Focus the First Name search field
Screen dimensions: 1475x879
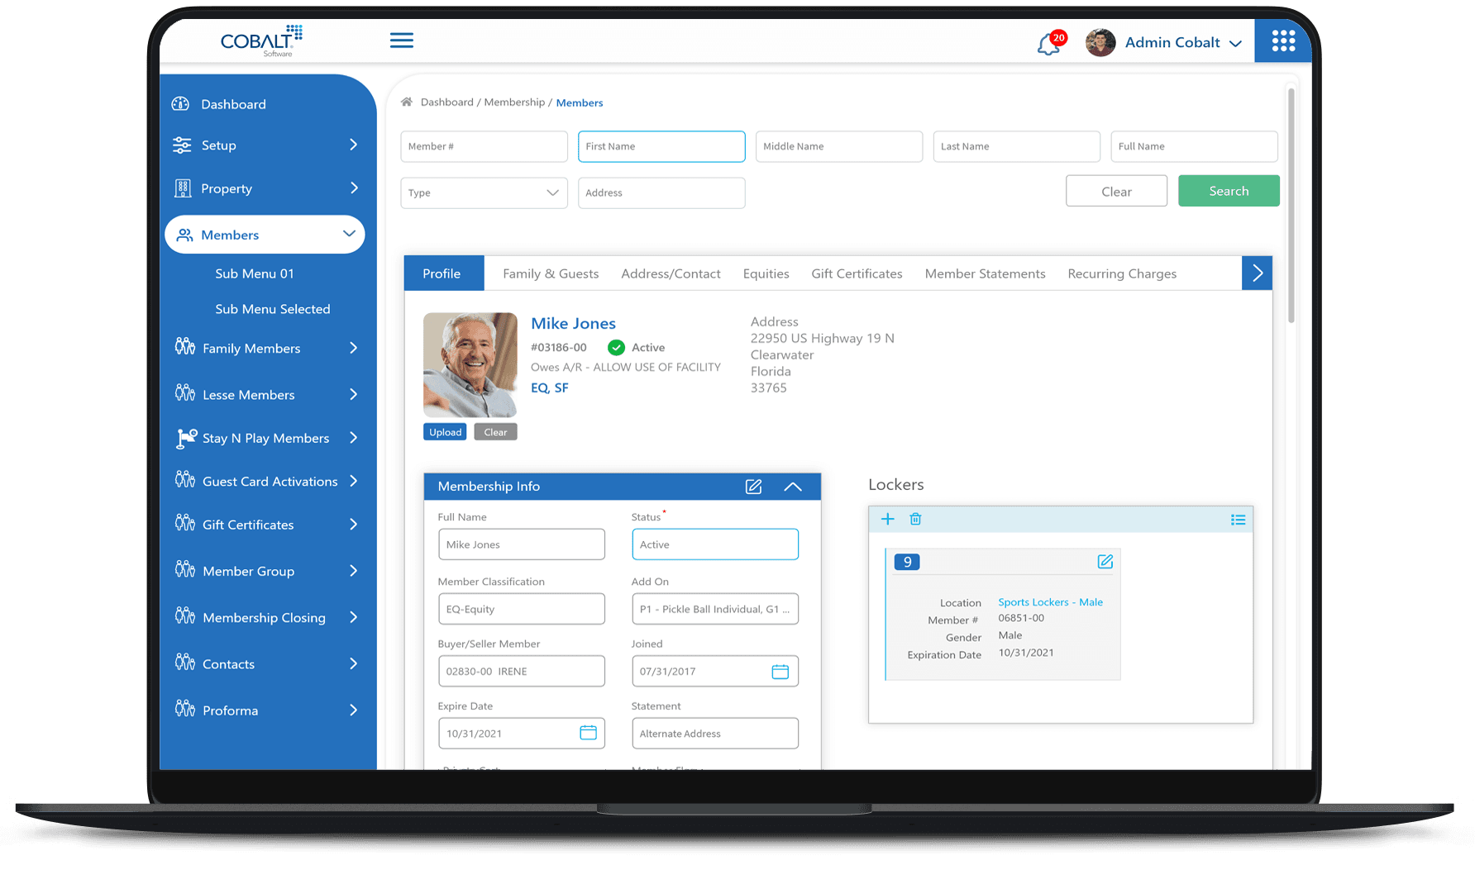[661, 146]
